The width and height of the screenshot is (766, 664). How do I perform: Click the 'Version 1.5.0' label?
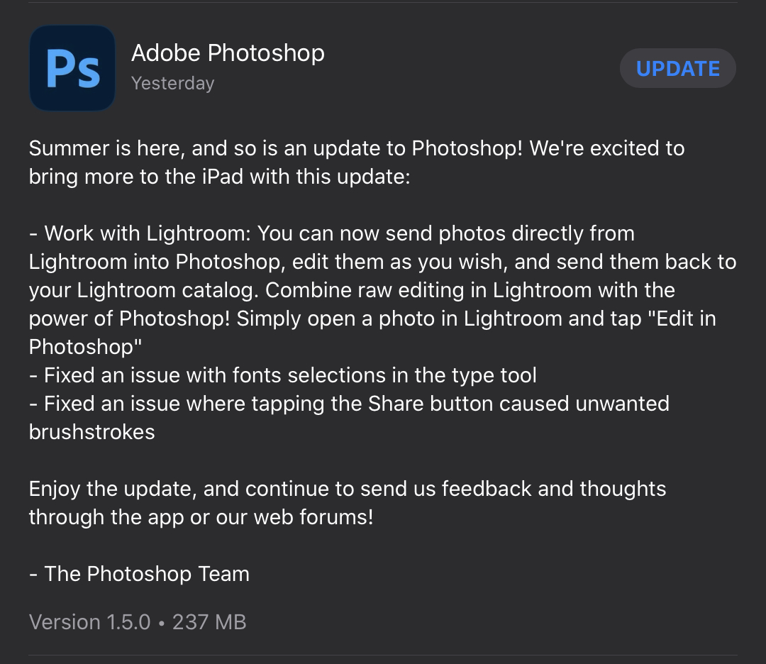click(89, 622)
